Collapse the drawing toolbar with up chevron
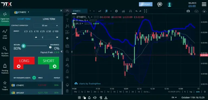 [67, 11]
